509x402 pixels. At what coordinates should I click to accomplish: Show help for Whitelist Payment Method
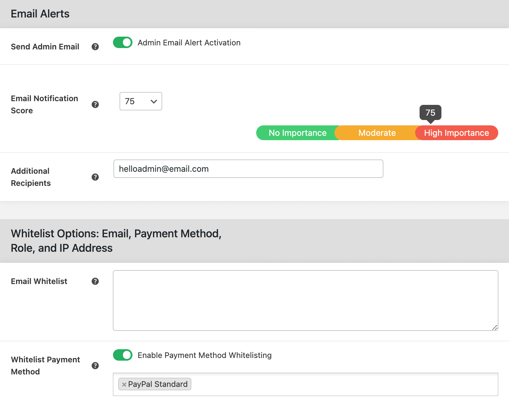pyautogui.click(x=95, y=366)
